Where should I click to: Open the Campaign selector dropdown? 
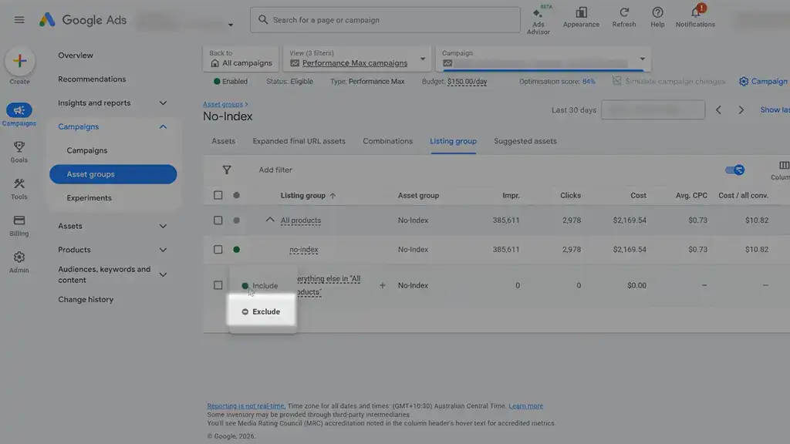point(543,59)
